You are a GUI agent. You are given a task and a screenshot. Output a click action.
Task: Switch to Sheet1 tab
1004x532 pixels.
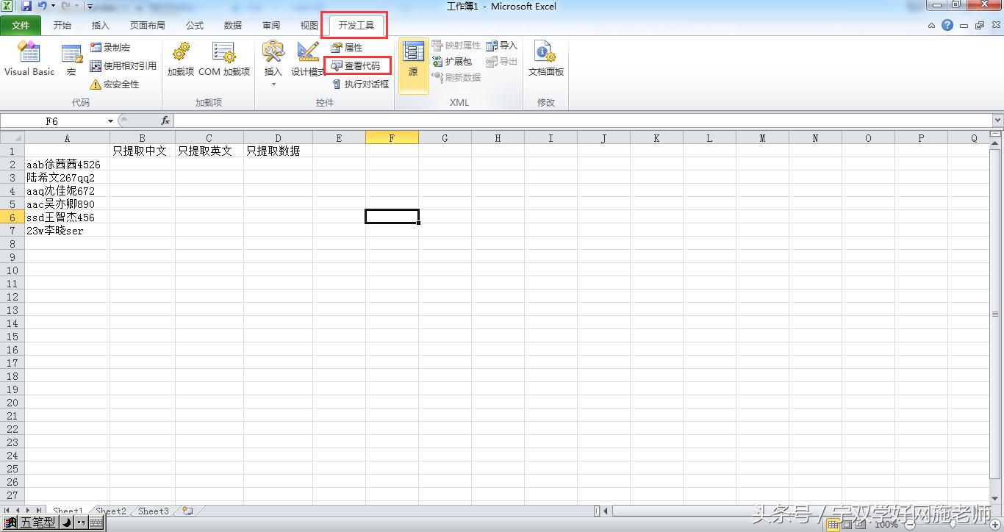(x=68, y=511)
